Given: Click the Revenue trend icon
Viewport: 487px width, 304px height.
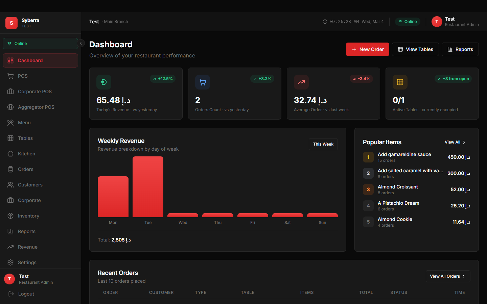Looking at the screenshot, I should [10, 247].
